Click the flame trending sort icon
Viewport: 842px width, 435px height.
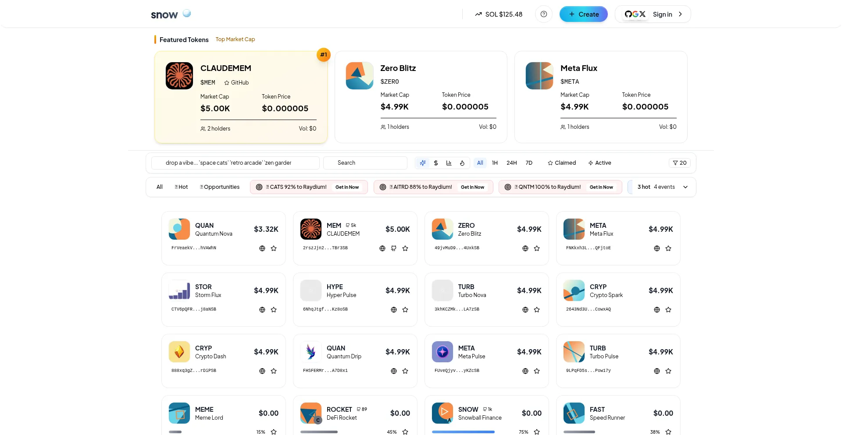[x=462, y=163]
